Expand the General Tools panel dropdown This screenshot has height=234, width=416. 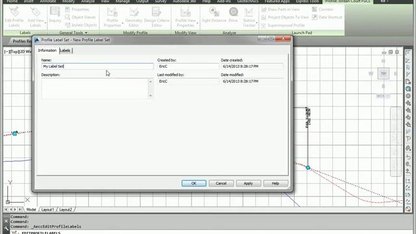[86, 32]
